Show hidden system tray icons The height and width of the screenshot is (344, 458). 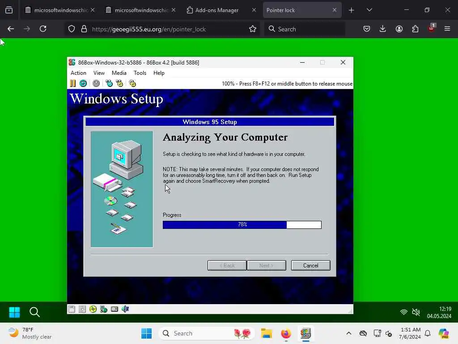click(x=349, y=333)
